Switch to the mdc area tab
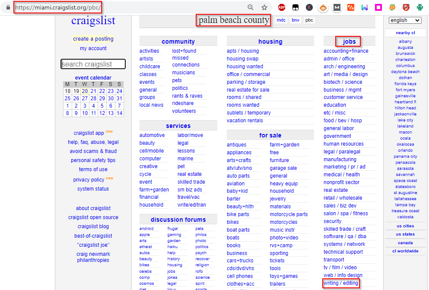Viewport: 429px width, 290px height. click(281, 20)
